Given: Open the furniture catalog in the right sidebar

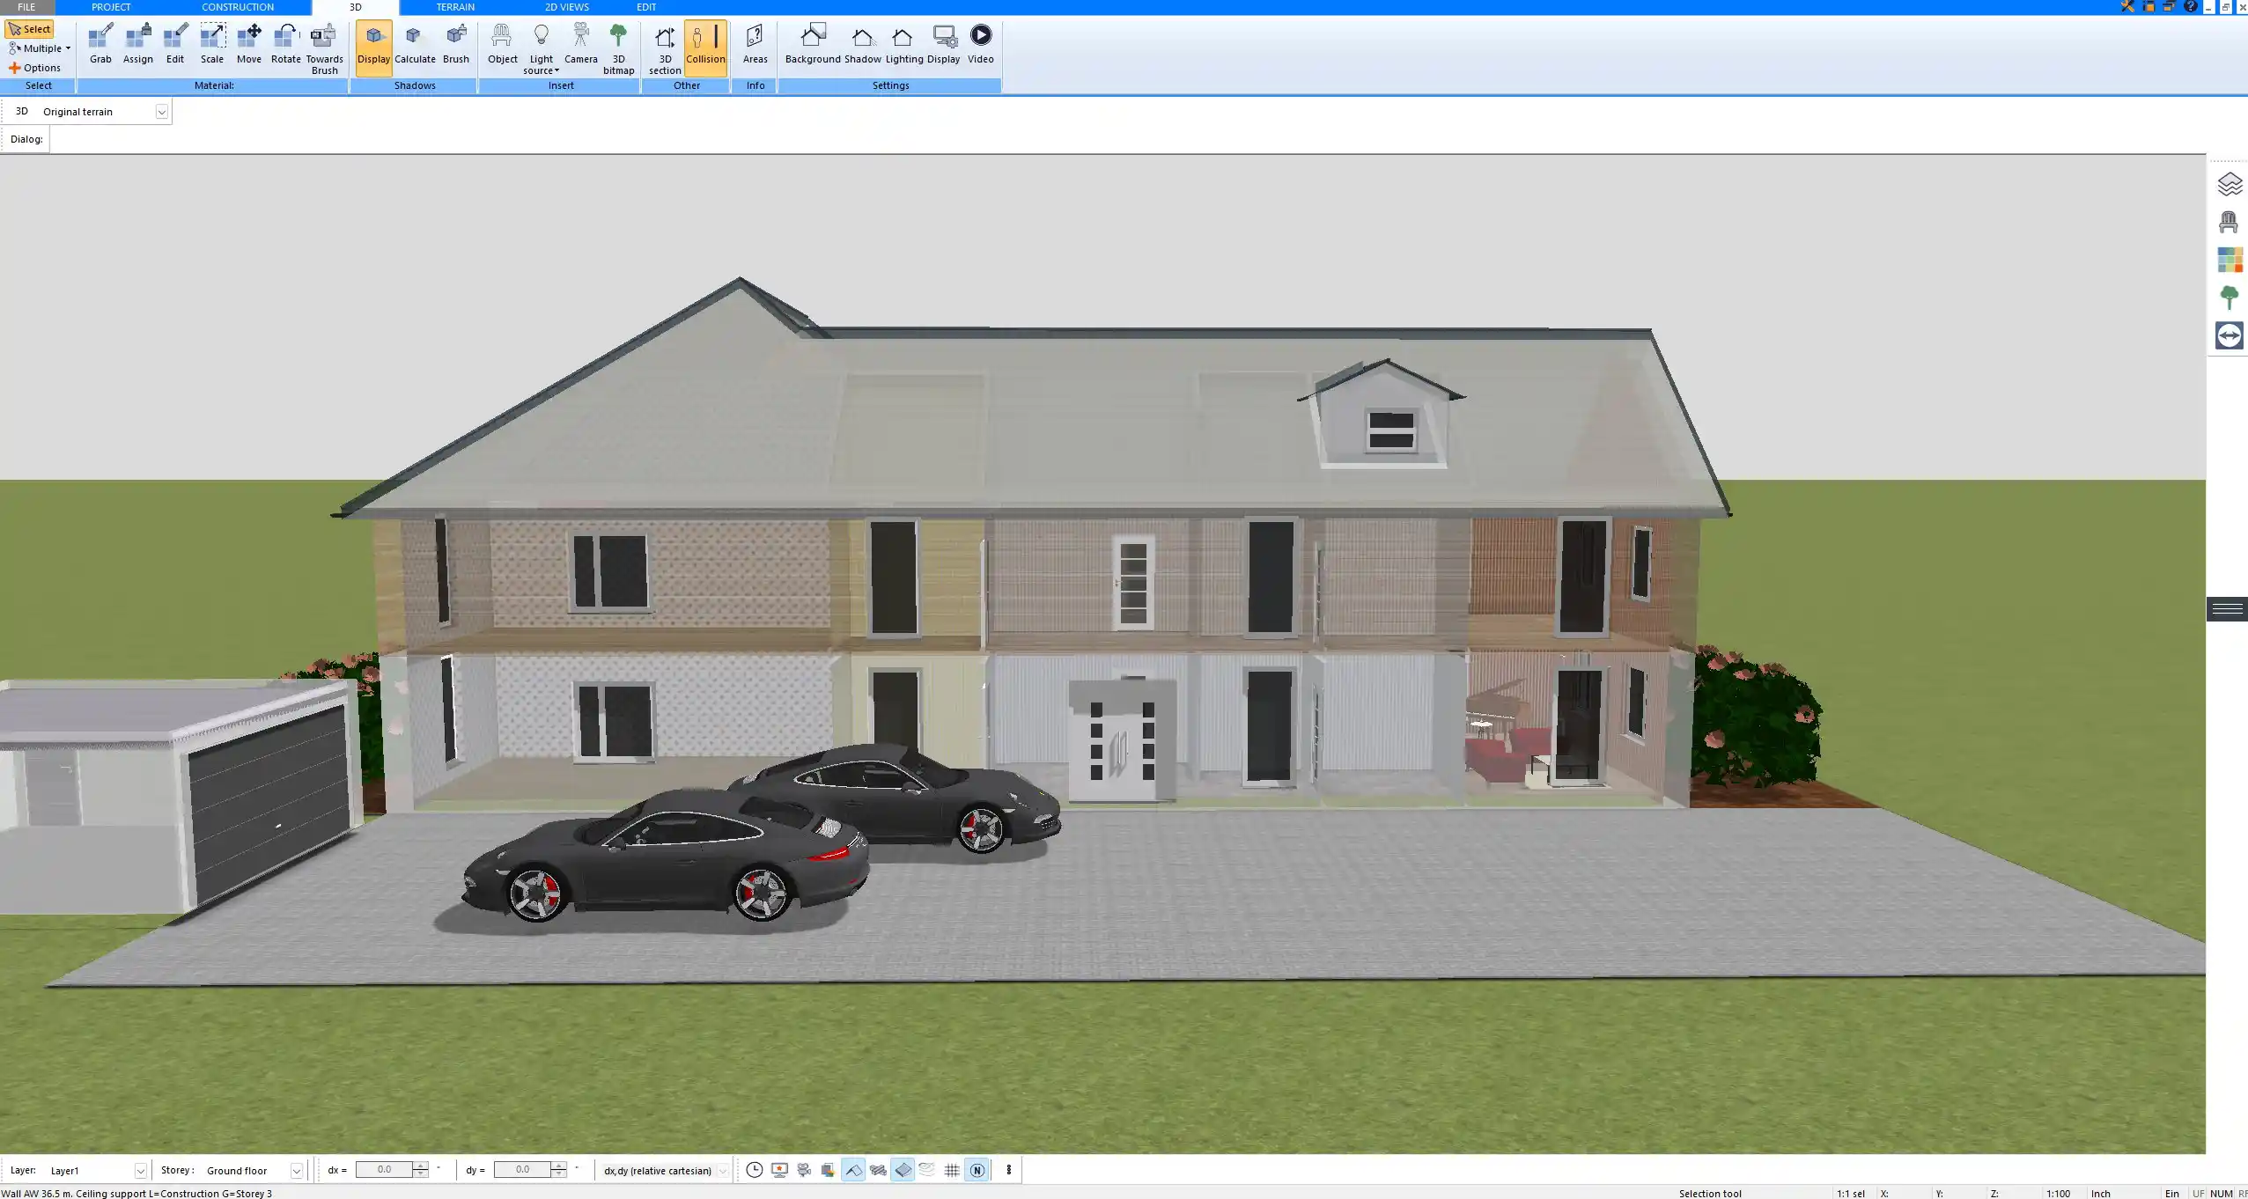Looking at the screenshot, I should pyautogui.click(x=2230, y=221).
